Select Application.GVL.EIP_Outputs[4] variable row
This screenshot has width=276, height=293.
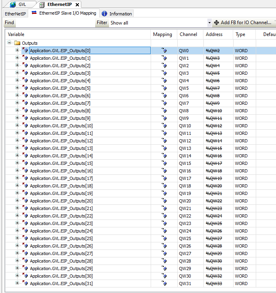60,81
